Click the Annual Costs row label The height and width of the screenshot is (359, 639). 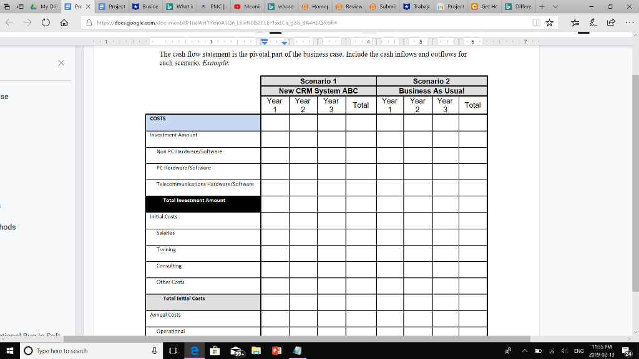click(x=165, y=315)
